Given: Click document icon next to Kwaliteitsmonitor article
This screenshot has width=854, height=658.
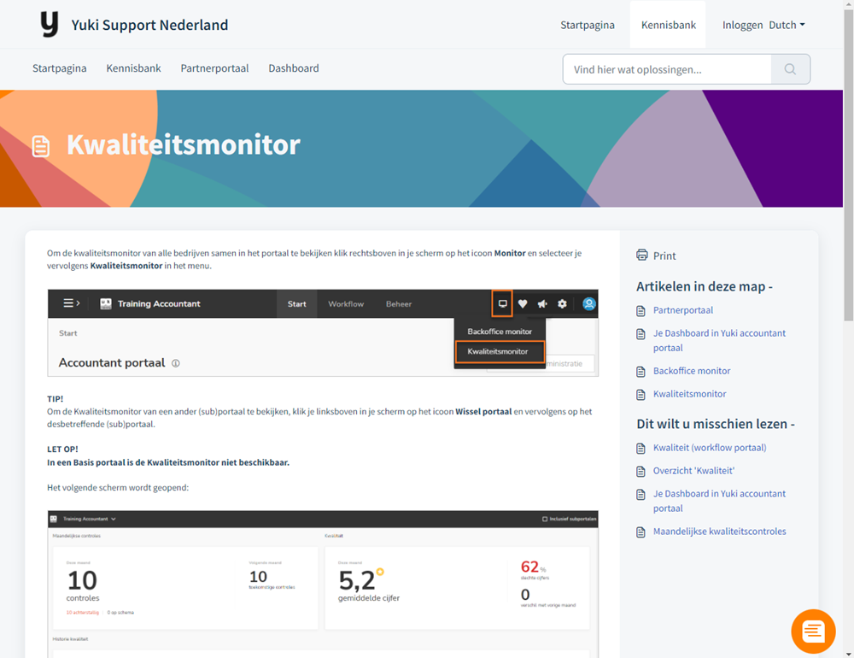Looking at the screenshot, I should (641, 395).
